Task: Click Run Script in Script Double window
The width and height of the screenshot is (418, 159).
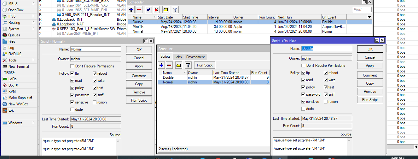Action: pos(370,100)
